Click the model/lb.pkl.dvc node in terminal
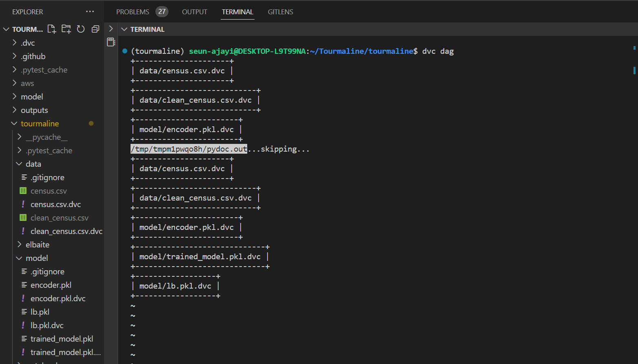Screen dimensions: 638x364 pyautogui.click(x=175, y=286)
